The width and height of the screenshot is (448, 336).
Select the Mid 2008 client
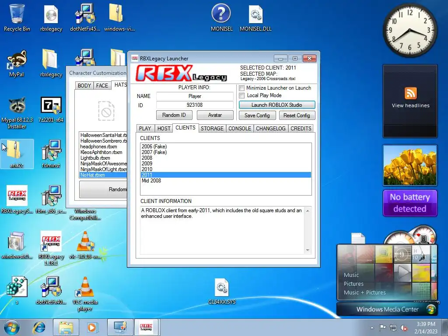click(x=226, y=181)
